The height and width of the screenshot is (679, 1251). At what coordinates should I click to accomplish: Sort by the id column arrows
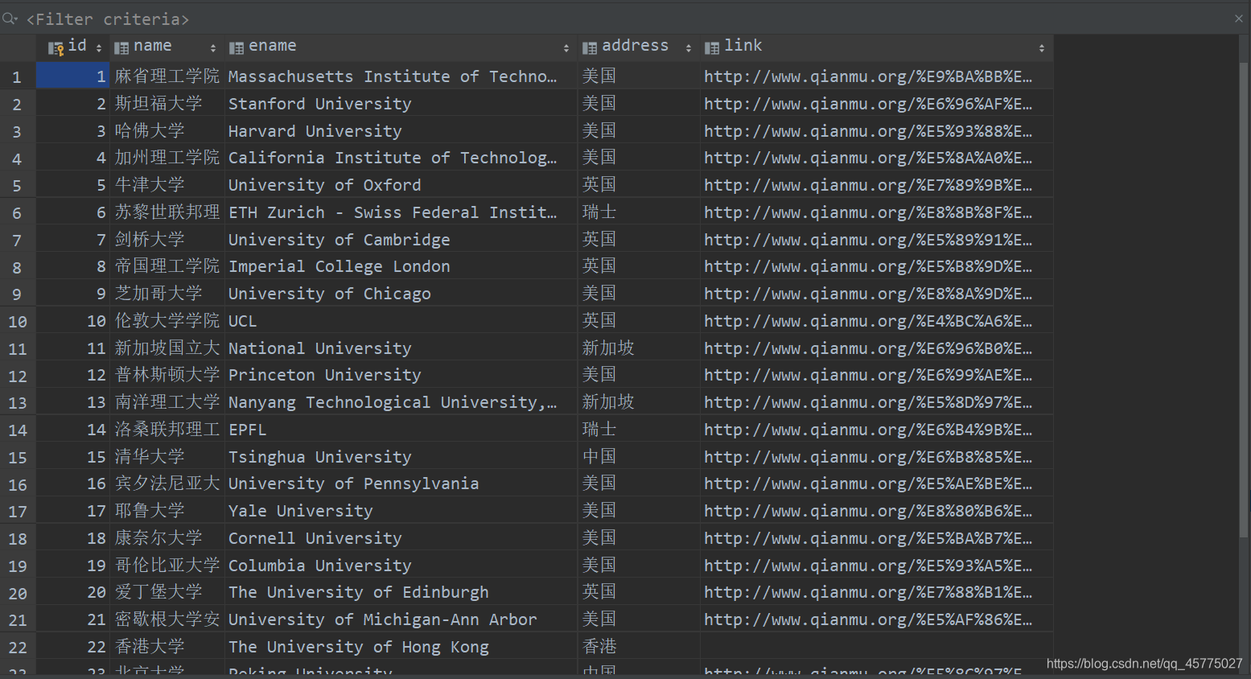99,48
